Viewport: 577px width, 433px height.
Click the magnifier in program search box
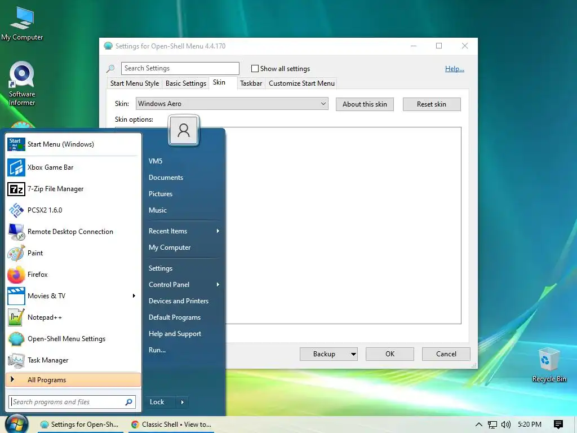coord(129,401)
